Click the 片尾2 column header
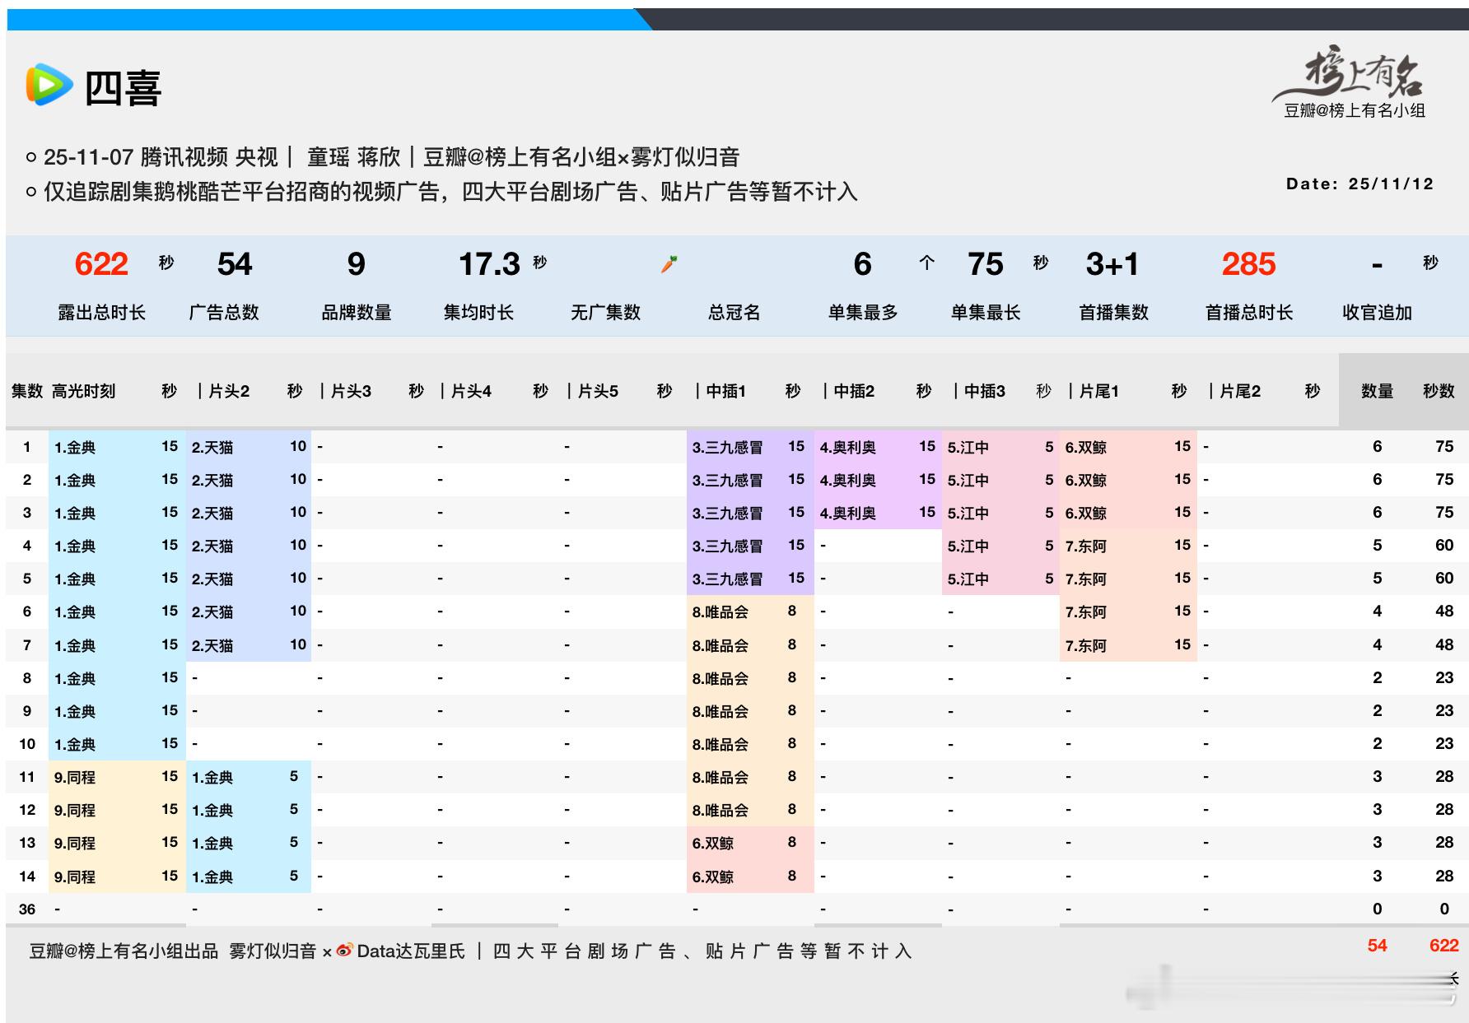Screen dimensions: 1469x1023 (1240, 391)
